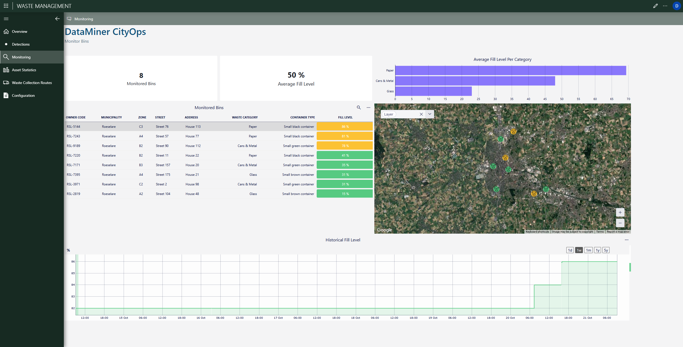The height and width of the screenshot is (347, 683).
Task: Zoom out on the map with minus button
Action: coord(620,223)
